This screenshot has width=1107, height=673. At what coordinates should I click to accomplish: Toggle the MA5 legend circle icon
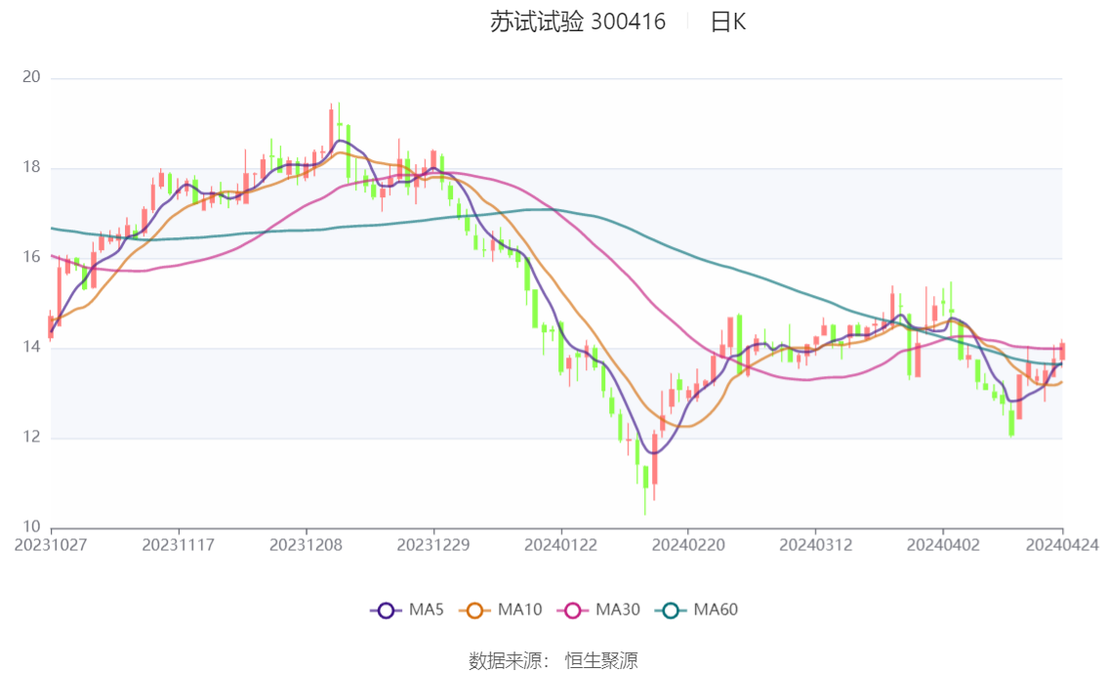[386, 610]
